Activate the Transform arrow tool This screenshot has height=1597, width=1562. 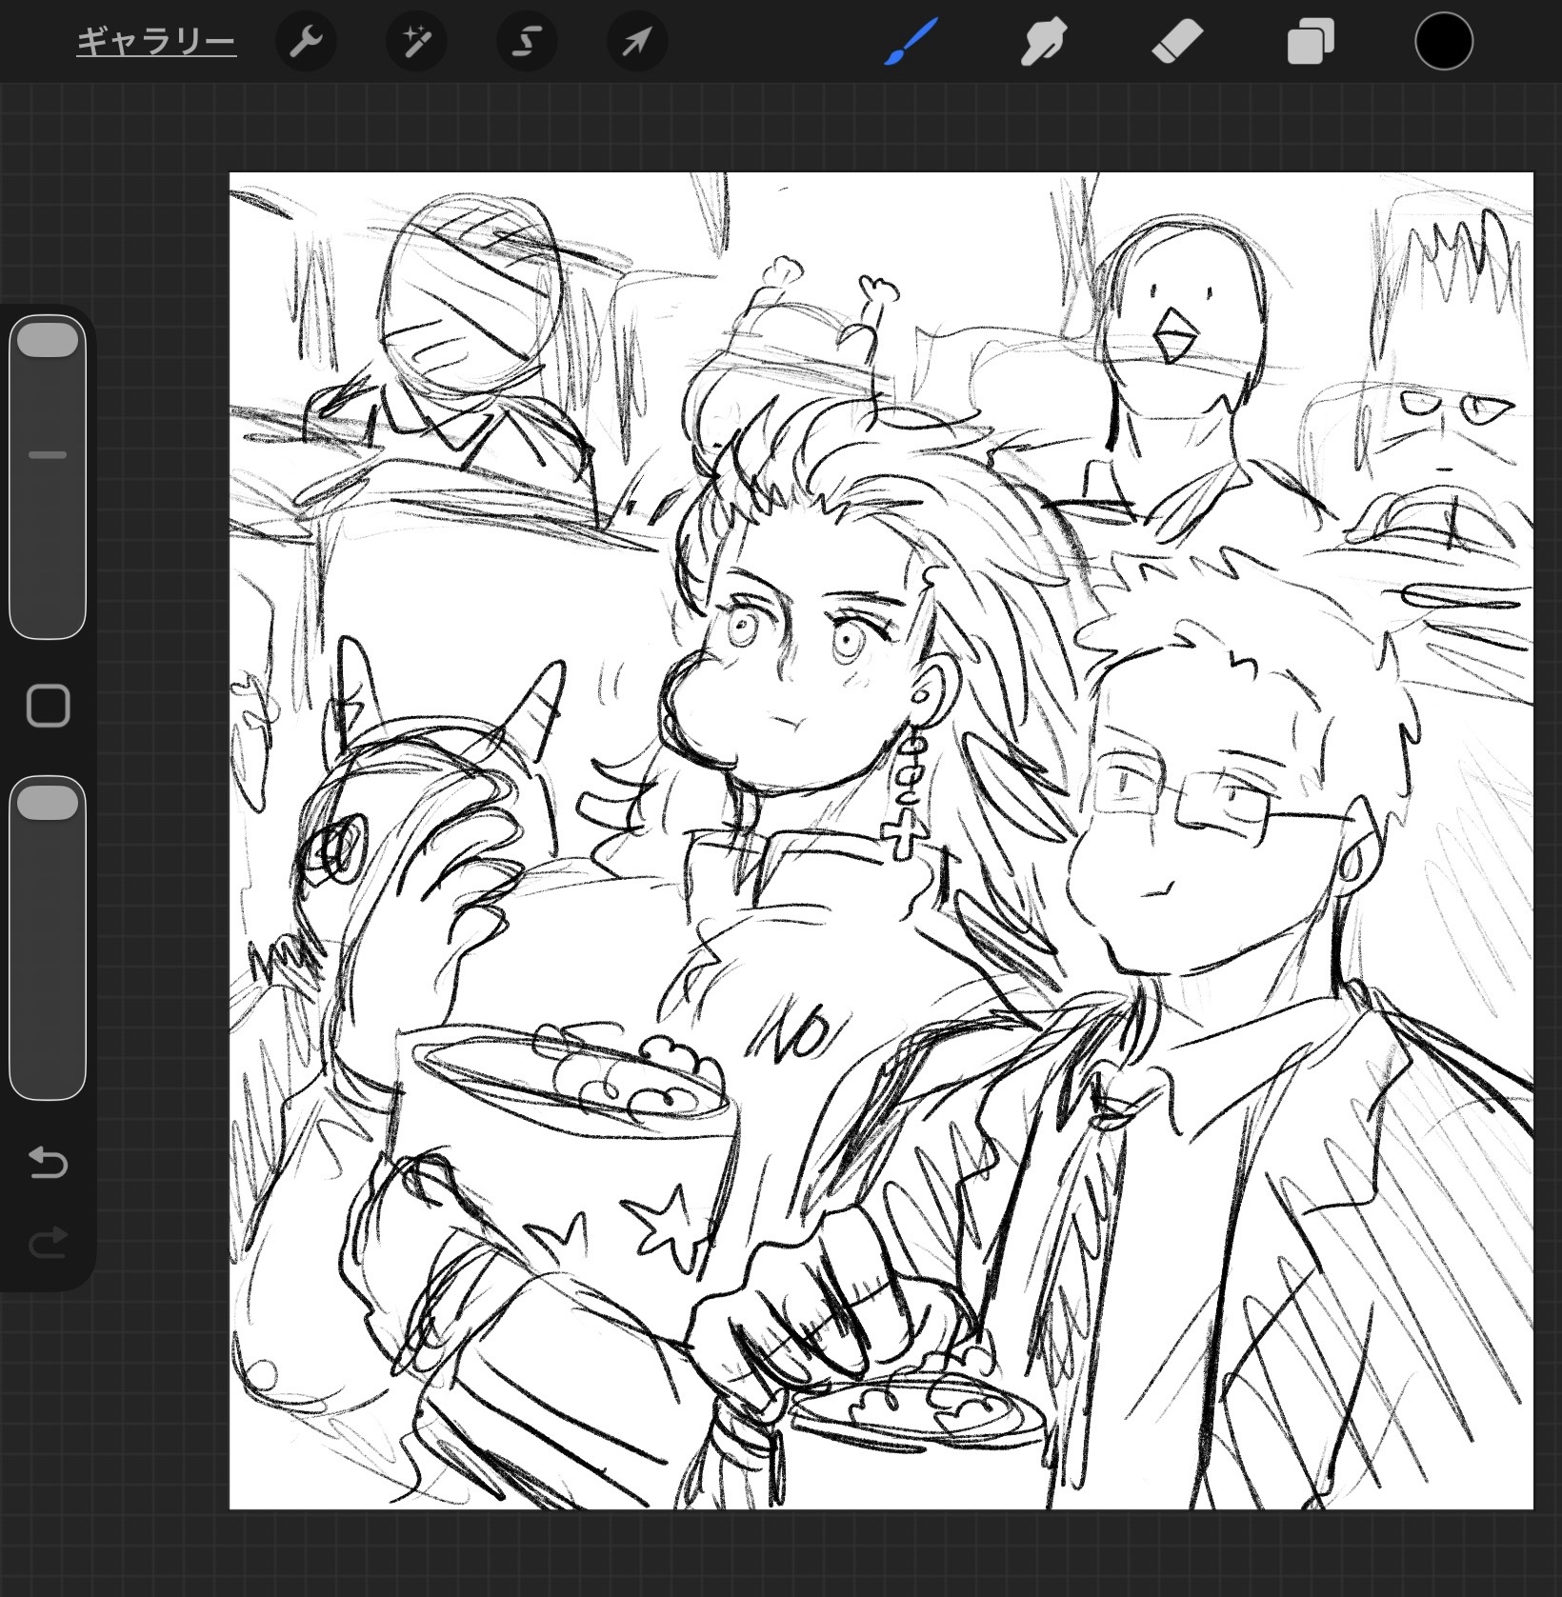coord(637,43)
